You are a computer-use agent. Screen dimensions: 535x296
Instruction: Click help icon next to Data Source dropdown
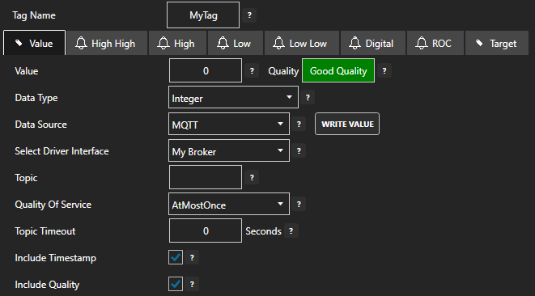coord(299,124)
